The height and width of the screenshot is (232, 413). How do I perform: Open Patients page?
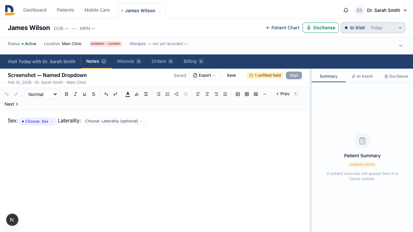[x=65, y=10]
